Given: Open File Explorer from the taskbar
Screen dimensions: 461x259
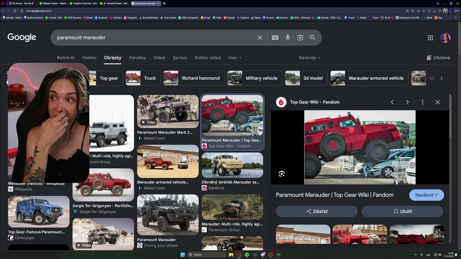Looking at the screenshot, I should 231,255.
